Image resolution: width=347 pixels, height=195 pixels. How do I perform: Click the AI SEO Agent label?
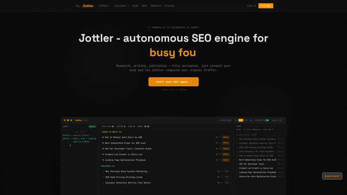(226, 120)
